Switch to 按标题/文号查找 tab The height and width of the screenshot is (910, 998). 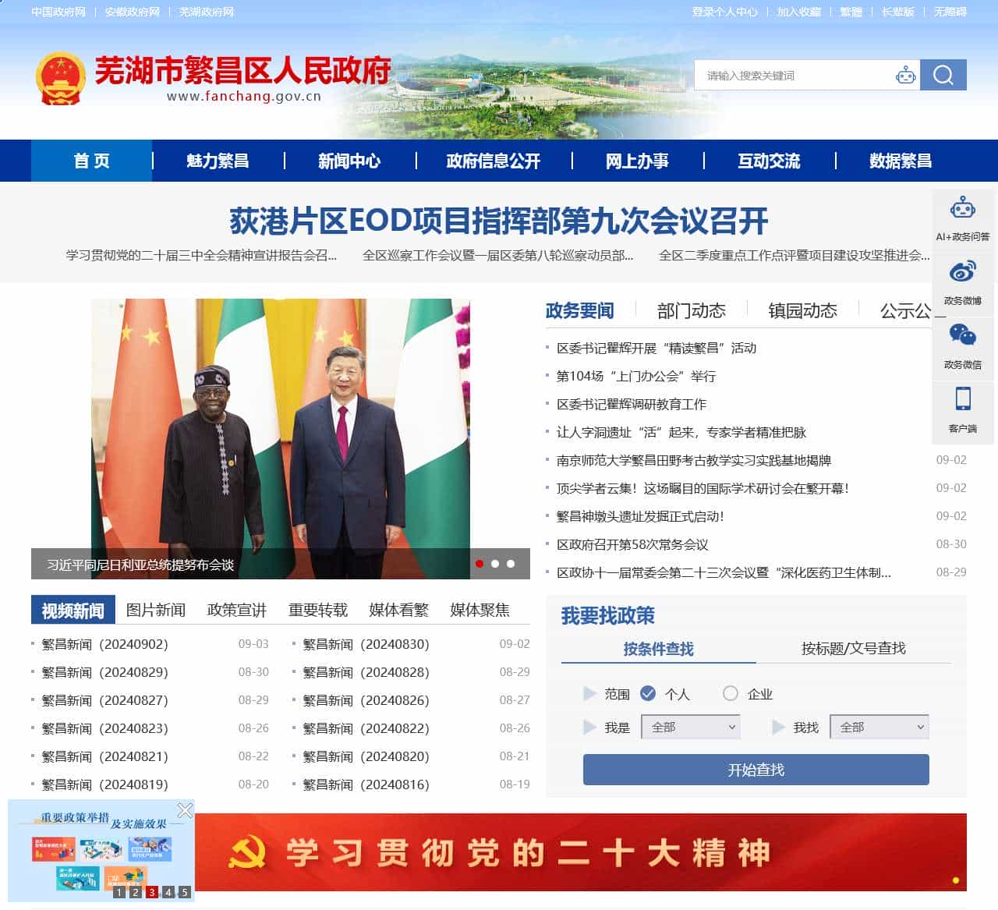tap(853, 648)
